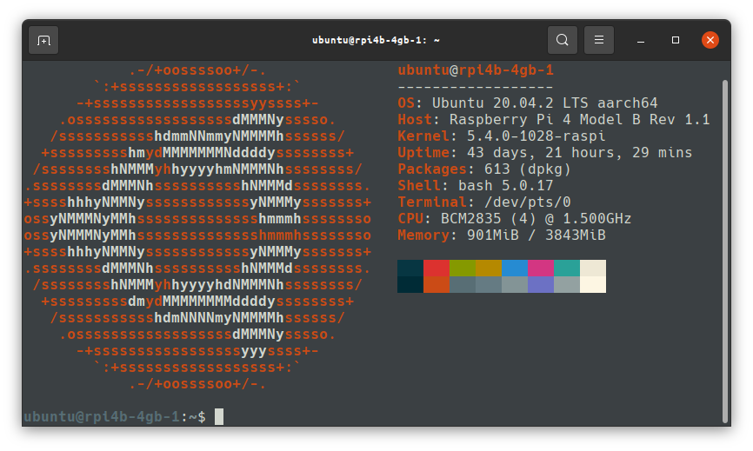This screenshot has height=451, width=753.
Task: Click the search magnifier icon
Action: [563, 40]
